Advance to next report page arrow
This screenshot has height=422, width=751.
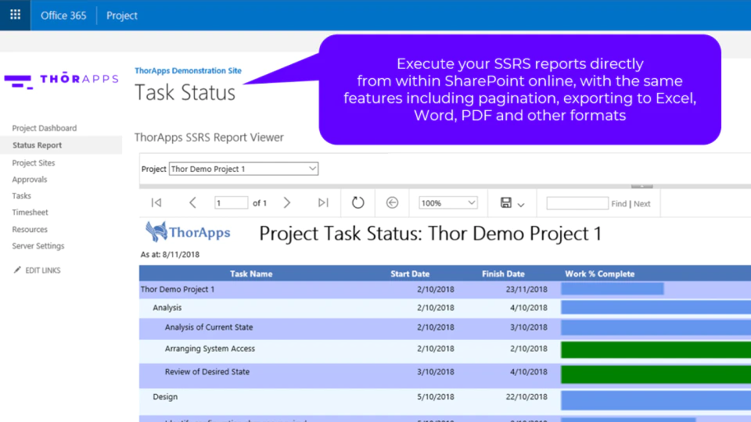coord(287,203)
